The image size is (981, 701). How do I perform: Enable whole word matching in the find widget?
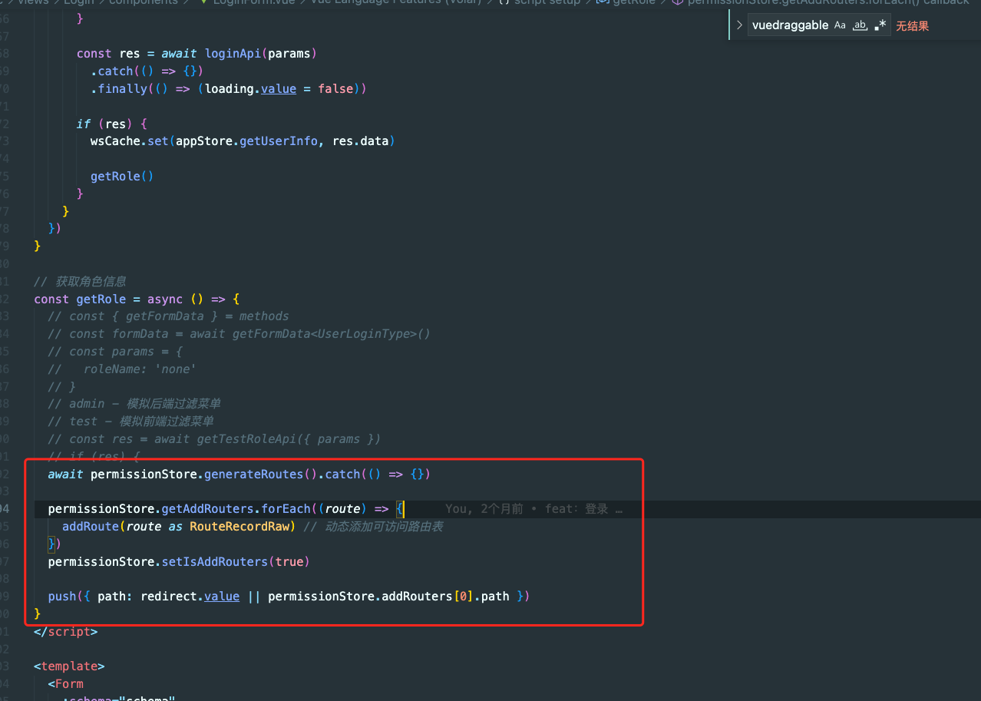(x=860, y=25)
